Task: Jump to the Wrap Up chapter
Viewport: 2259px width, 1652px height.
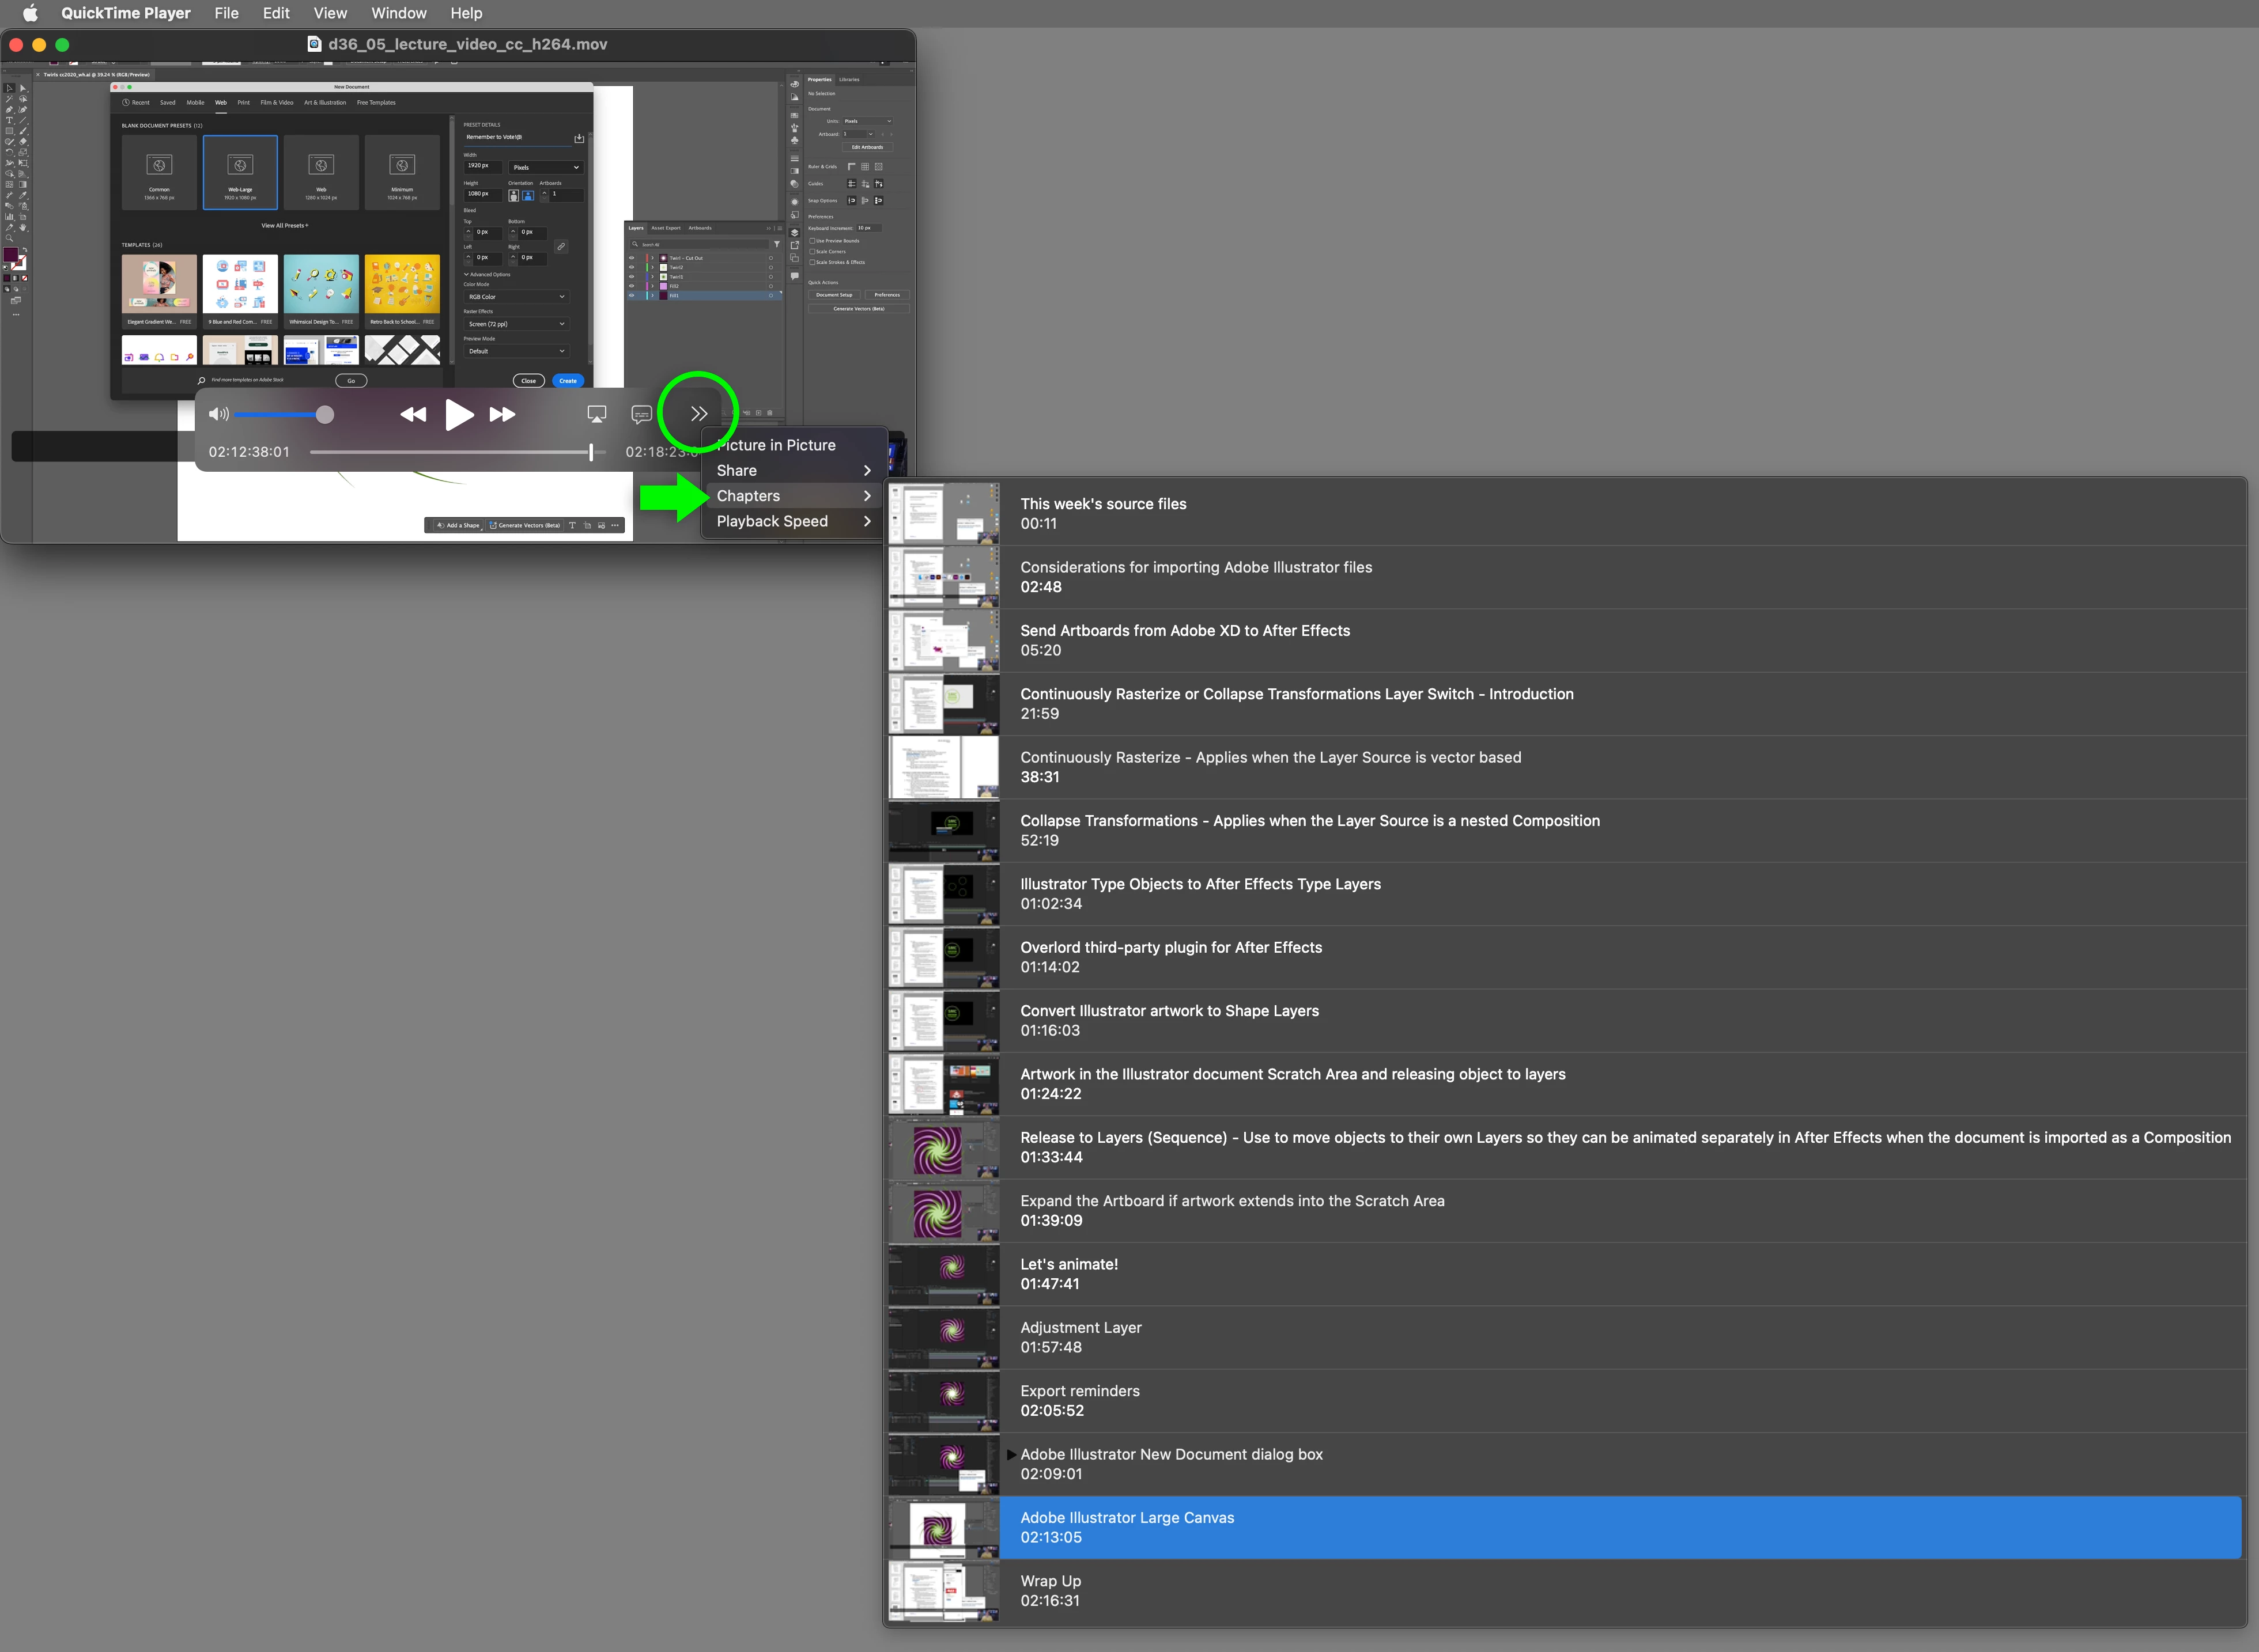Action: click(x=1051, y=1590)
